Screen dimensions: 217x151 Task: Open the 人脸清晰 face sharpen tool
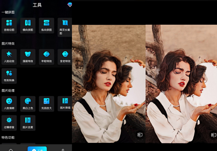9,104
